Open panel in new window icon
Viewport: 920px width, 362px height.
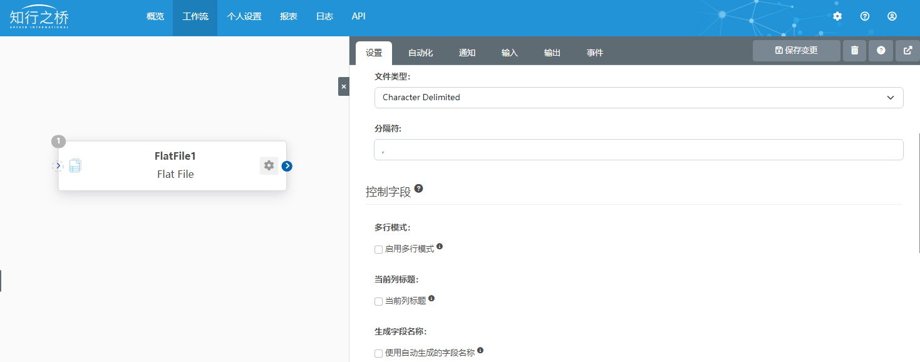click(907, 51)
